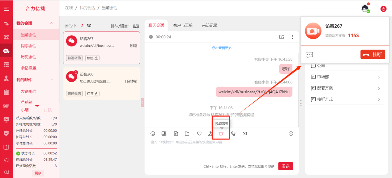Select the 访客268 conversation card
The image size is (392, 178).
click(x=102, y=83)
